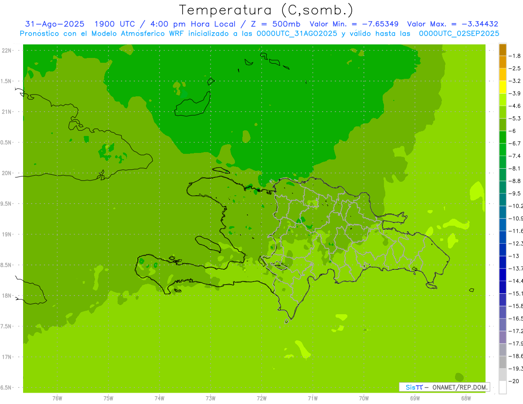Screen dimensions: 523x404
Task: Click the '-8.8' colorbar value
Action: [515, 181]
